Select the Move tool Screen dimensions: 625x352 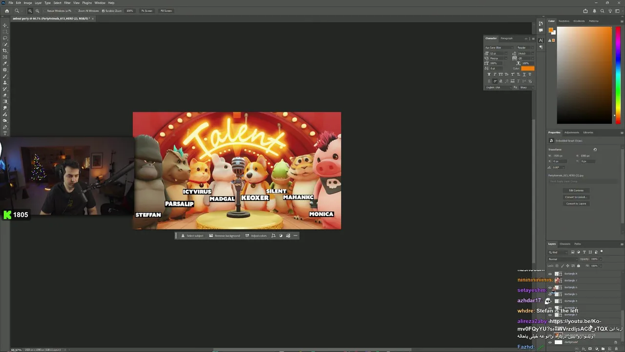(5, 25)
